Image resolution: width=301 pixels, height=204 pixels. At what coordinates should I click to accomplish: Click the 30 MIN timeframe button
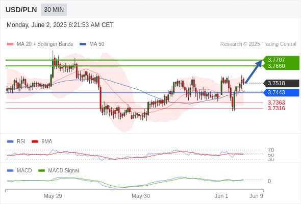(54, 10)
